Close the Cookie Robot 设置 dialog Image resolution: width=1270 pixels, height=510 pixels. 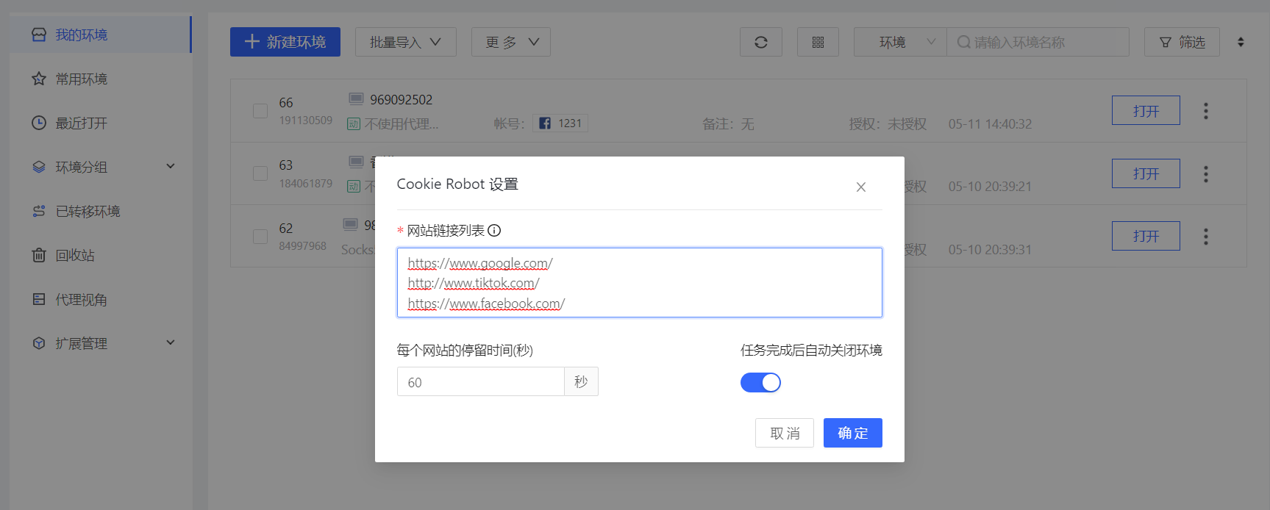pos(861,187)
